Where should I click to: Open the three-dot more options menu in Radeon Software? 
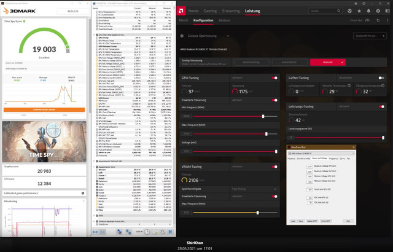tap(387, 20)
